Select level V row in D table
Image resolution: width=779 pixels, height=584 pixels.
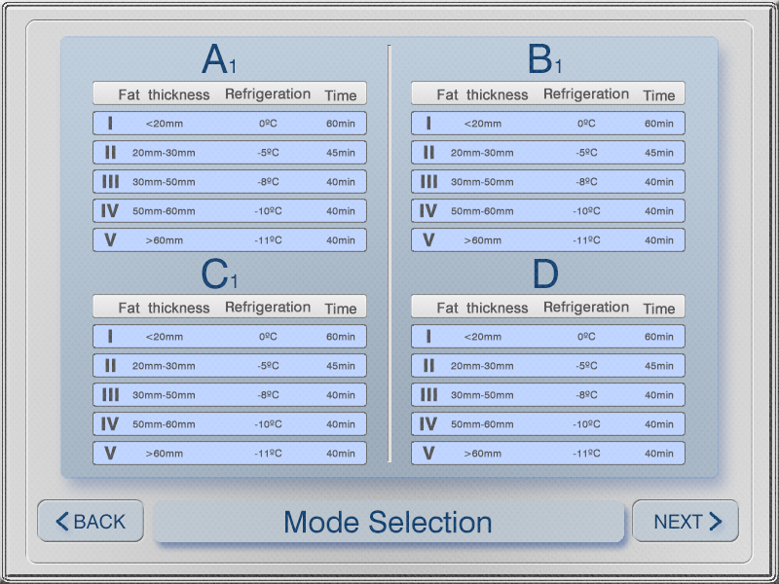(x=547, y=454)
